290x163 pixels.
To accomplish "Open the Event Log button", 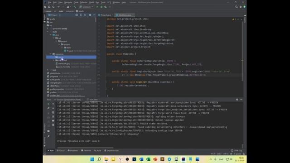I will (x=237, y=151).
